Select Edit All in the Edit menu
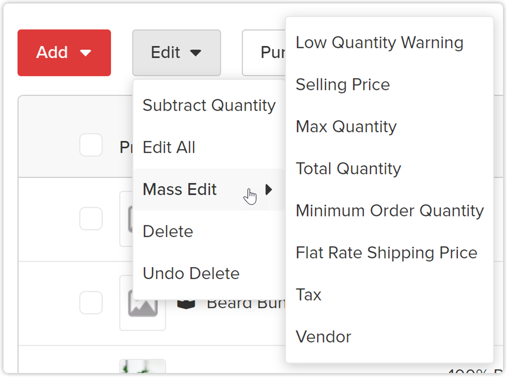507x377 pixels. (x=209, y=147)
